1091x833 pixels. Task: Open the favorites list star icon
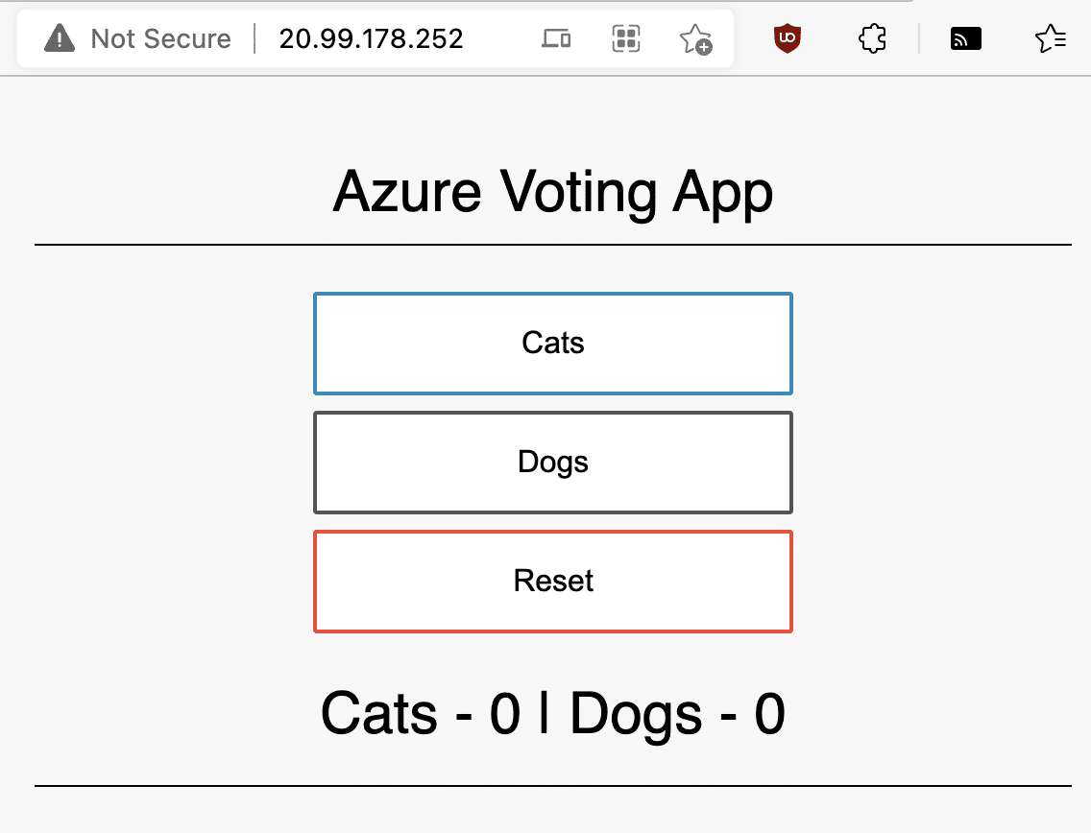(x=1050, y=38)
